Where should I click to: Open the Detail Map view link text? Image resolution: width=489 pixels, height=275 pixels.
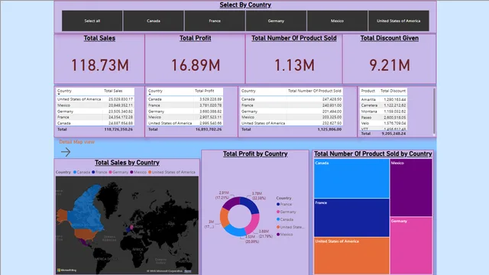click(x=76, y=142)
